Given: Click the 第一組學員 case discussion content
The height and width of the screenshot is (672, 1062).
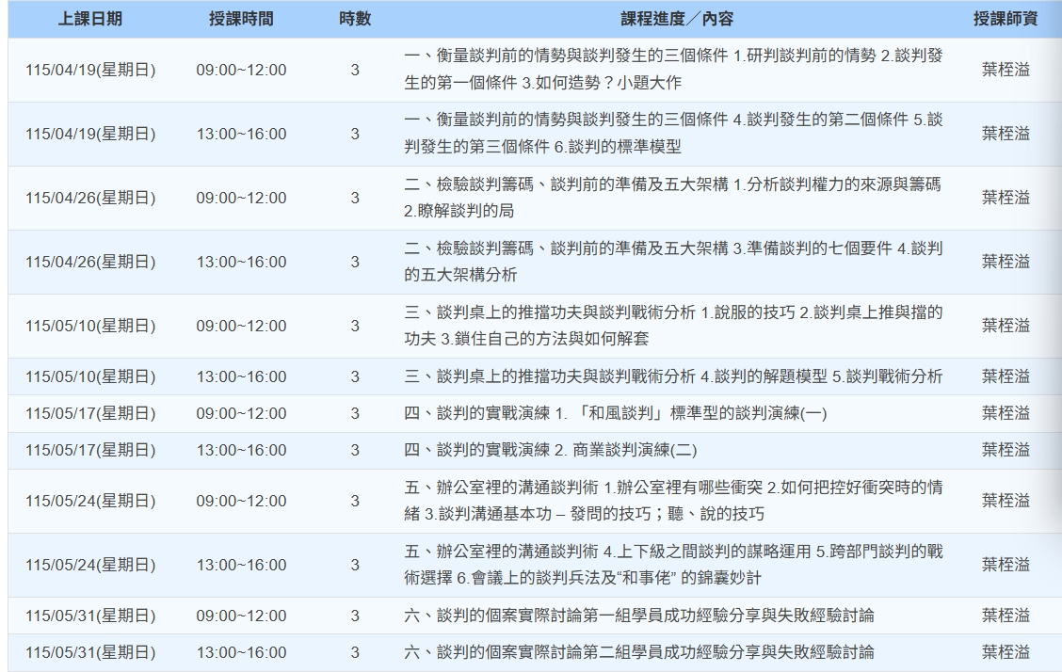Looking at the screenshot, I should pos(638,616).
